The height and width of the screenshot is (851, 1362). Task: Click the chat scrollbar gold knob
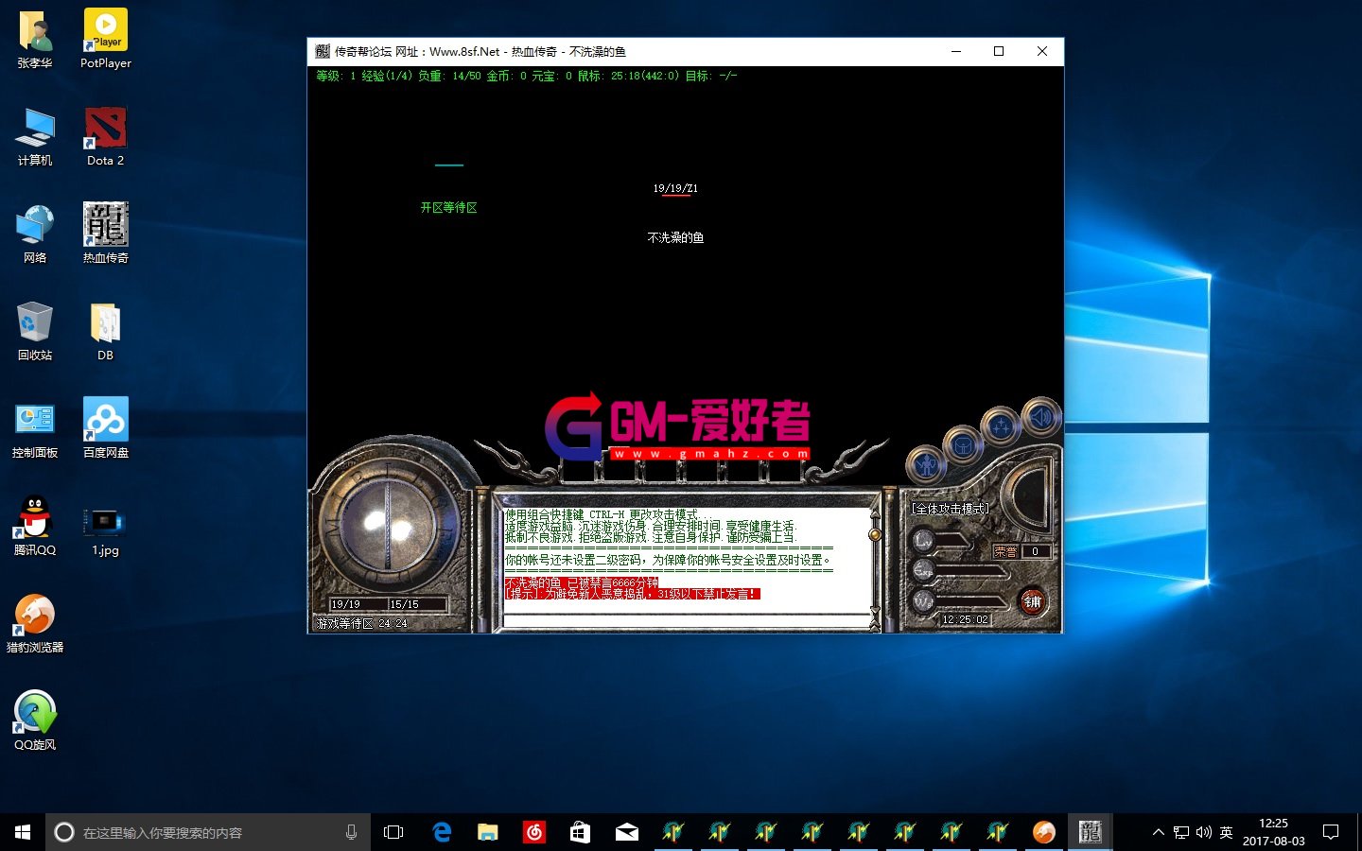tap(875, 534)
